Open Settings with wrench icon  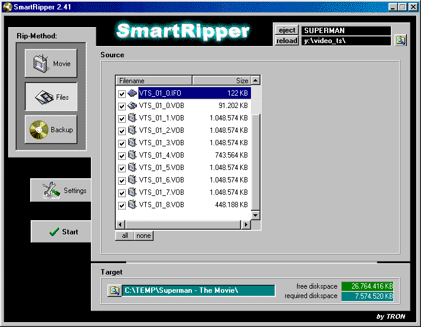point(61,191)
